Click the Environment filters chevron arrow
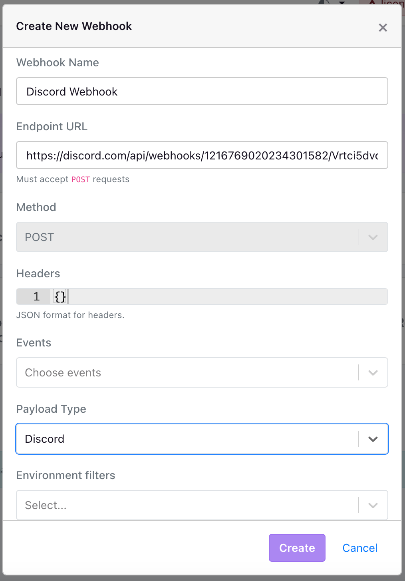This screenshot has width=405, height=581. (x=373, y=505)
